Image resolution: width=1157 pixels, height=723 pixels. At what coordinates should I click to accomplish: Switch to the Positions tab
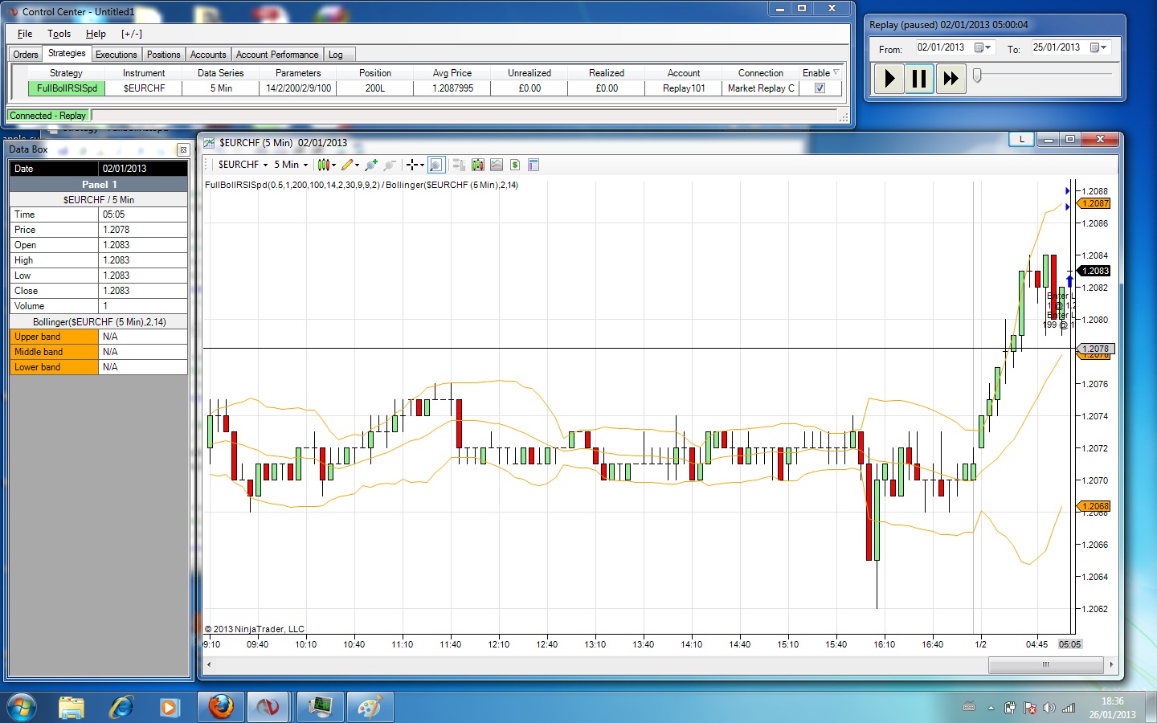point(164,55)
